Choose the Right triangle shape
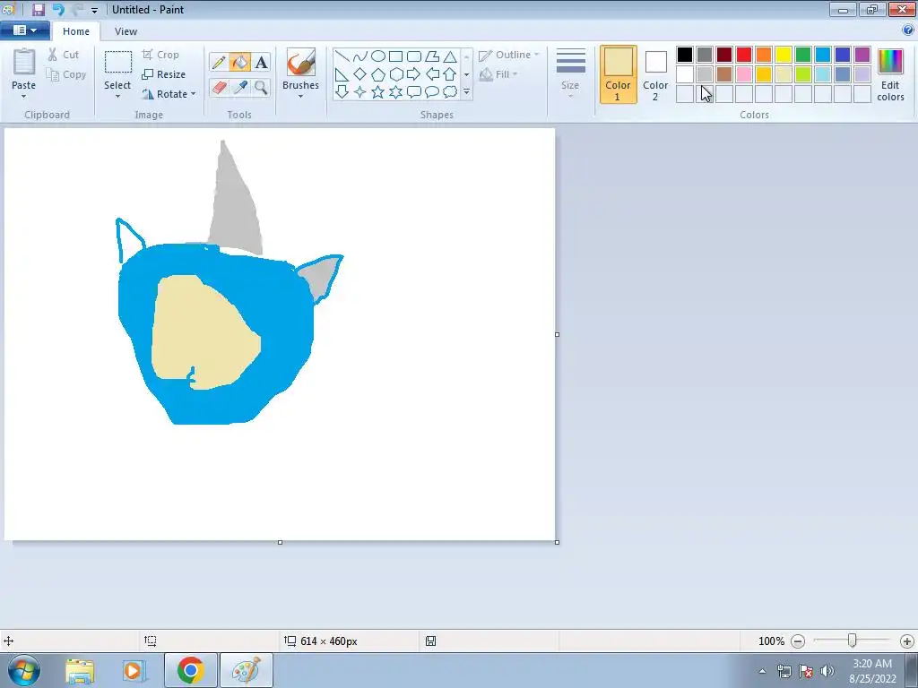The height and width of the screenshot is (688, 918). pos(342,74)
